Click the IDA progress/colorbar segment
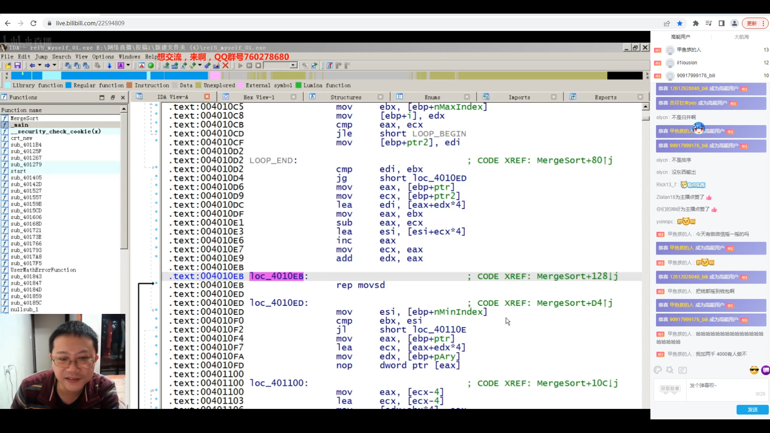The image size is (770, 433). click(x=325, y=76)
